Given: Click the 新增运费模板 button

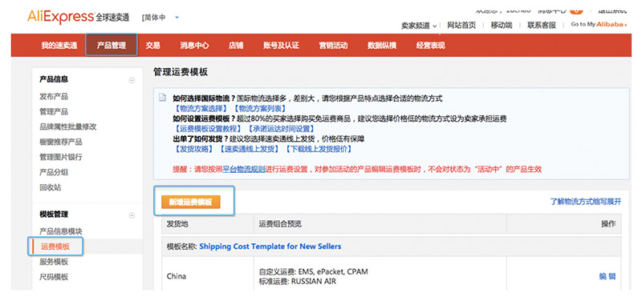Looking at the screenshot, I should pos(191,203).
